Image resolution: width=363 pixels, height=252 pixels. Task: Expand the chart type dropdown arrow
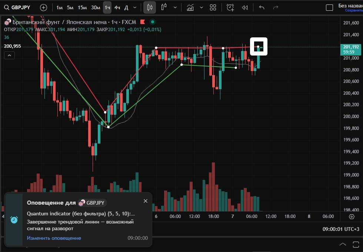coord(175,7)
